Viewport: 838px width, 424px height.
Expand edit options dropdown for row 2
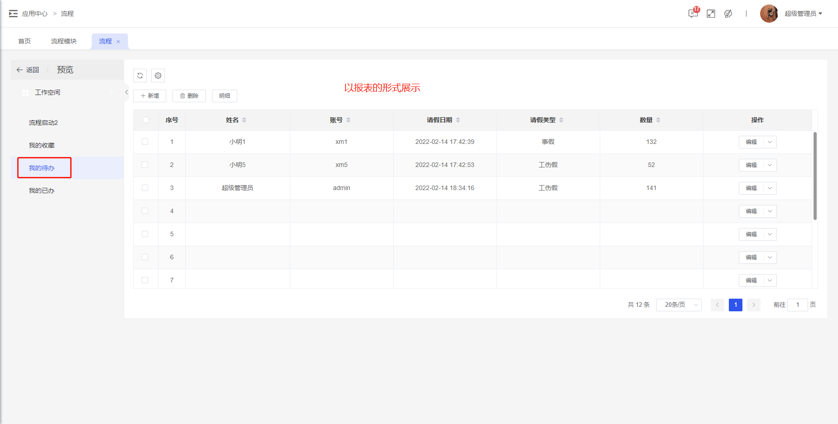coord(770,165)
